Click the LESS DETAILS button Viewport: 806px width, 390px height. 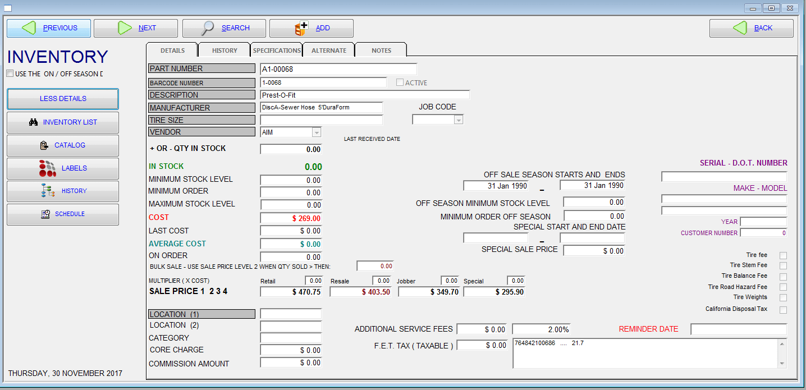62,98
